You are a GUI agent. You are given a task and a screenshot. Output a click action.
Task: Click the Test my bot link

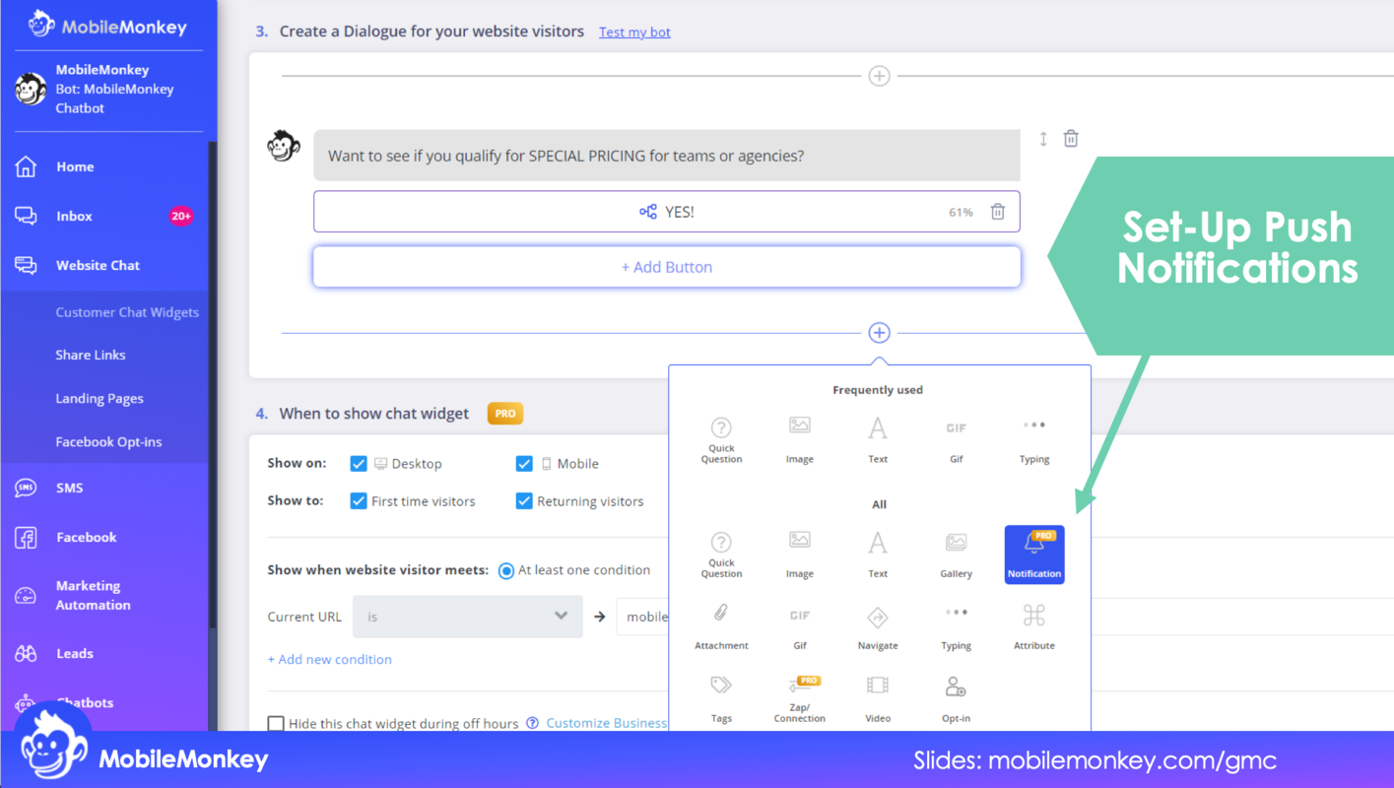(x=633, y=32)
